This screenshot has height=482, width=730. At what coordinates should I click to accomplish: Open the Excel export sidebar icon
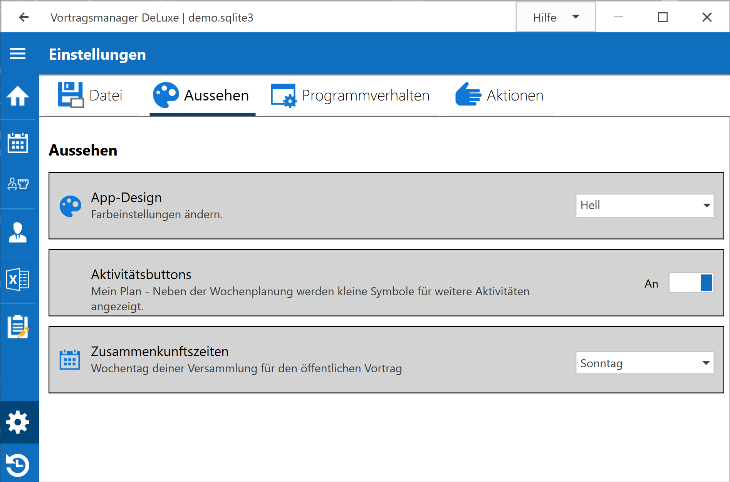tap(18, 279)
